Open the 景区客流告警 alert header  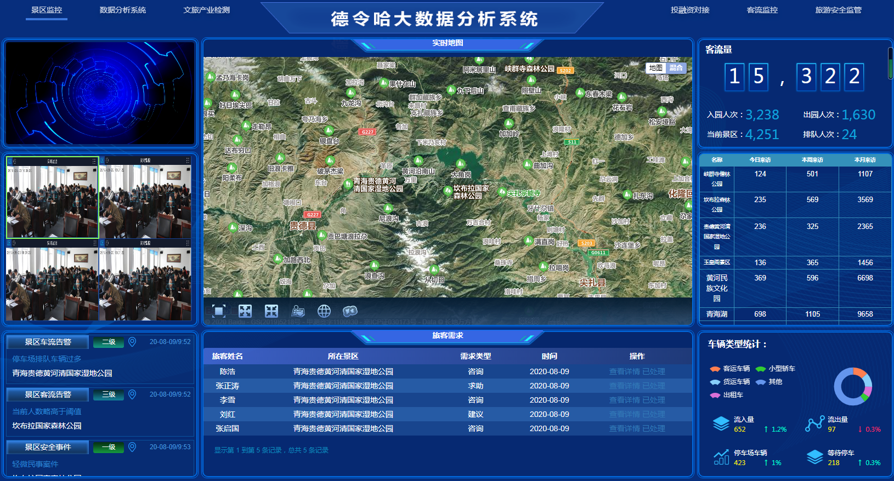48,394
